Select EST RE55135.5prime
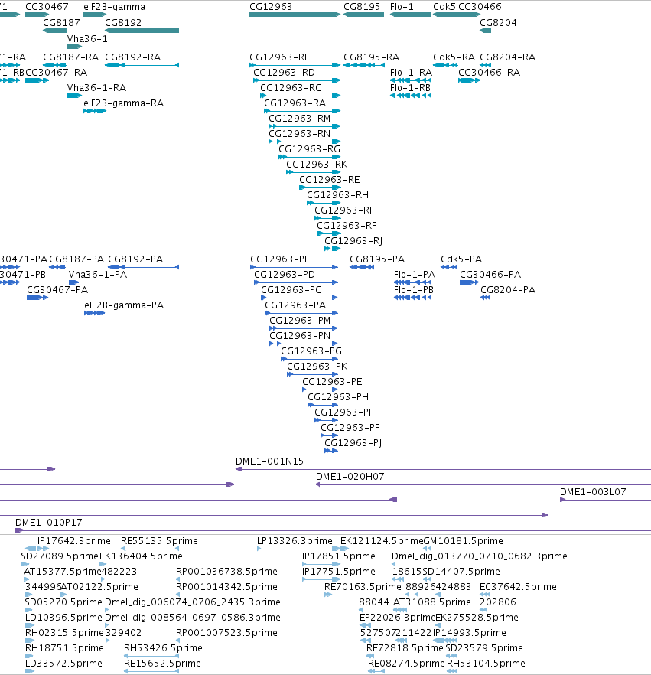Viewport: 651px width, 675px height. pos(150,549)
